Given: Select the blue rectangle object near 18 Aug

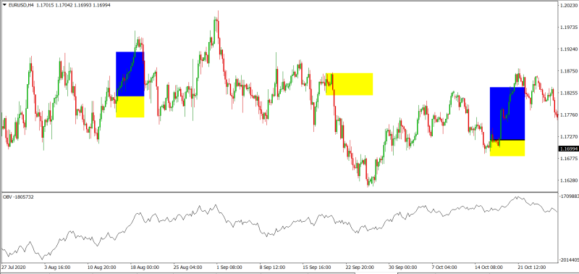Looking at the screenshot, I should 130,74.
